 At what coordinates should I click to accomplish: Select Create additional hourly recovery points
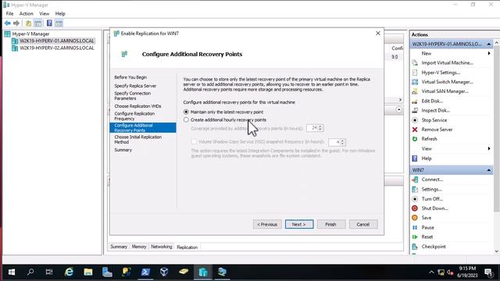tap(186, 120)
